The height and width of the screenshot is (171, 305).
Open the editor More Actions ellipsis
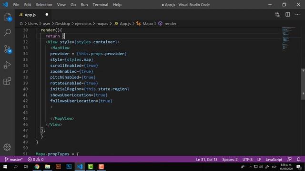click(x=297, y=15)
